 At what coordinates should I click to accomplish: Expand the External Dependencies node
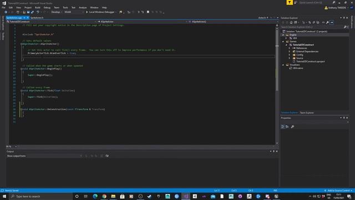click(290, 52)
